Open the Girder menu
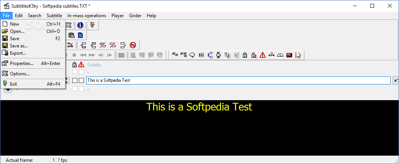The width and height of the screenshot is (399, 164). pos(136,16)
